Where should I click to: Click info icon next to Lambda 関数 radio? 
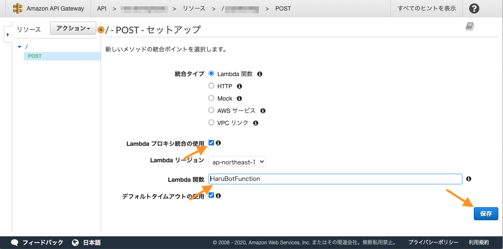pos(260,74)
